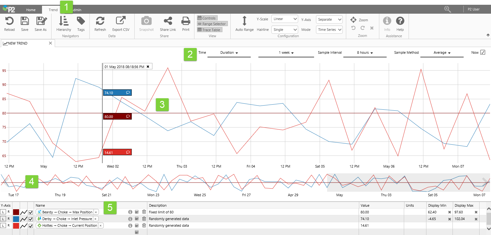The image size is (491, 235).
Task: Apply Auto Range to the chart
Action: coord(244,21)
